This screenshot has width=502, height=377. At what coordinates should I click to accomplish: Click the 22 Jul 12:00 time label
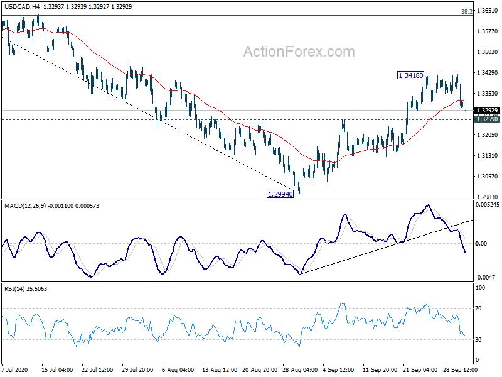click(x=97, y=369)
